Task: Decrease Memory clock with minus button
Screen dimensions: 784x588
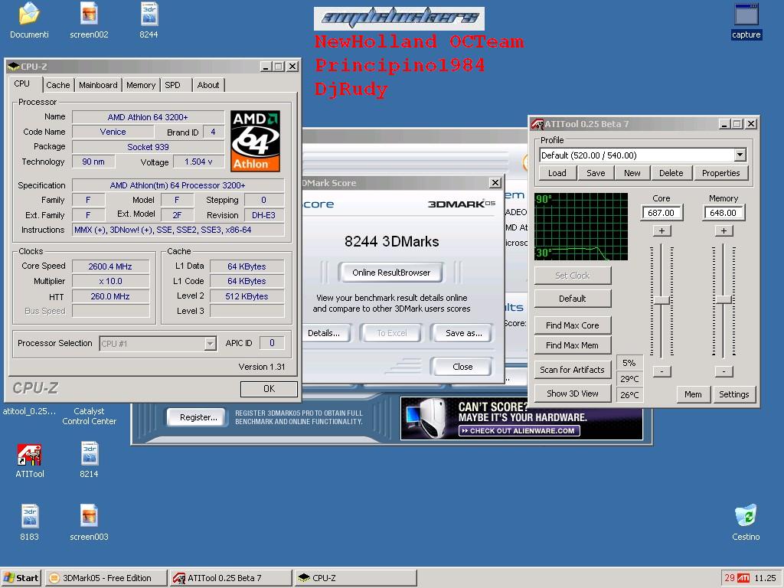Action: [724, 371]
